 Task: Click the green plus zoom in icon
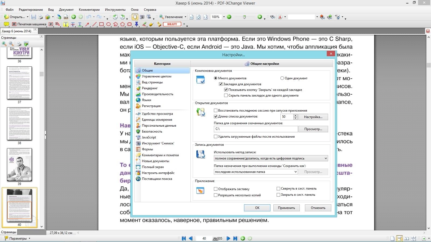click(x=260, y=17)
